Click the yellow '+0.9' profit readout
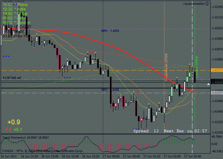This screenshot has height=159, width=223. tap(14, 122)
